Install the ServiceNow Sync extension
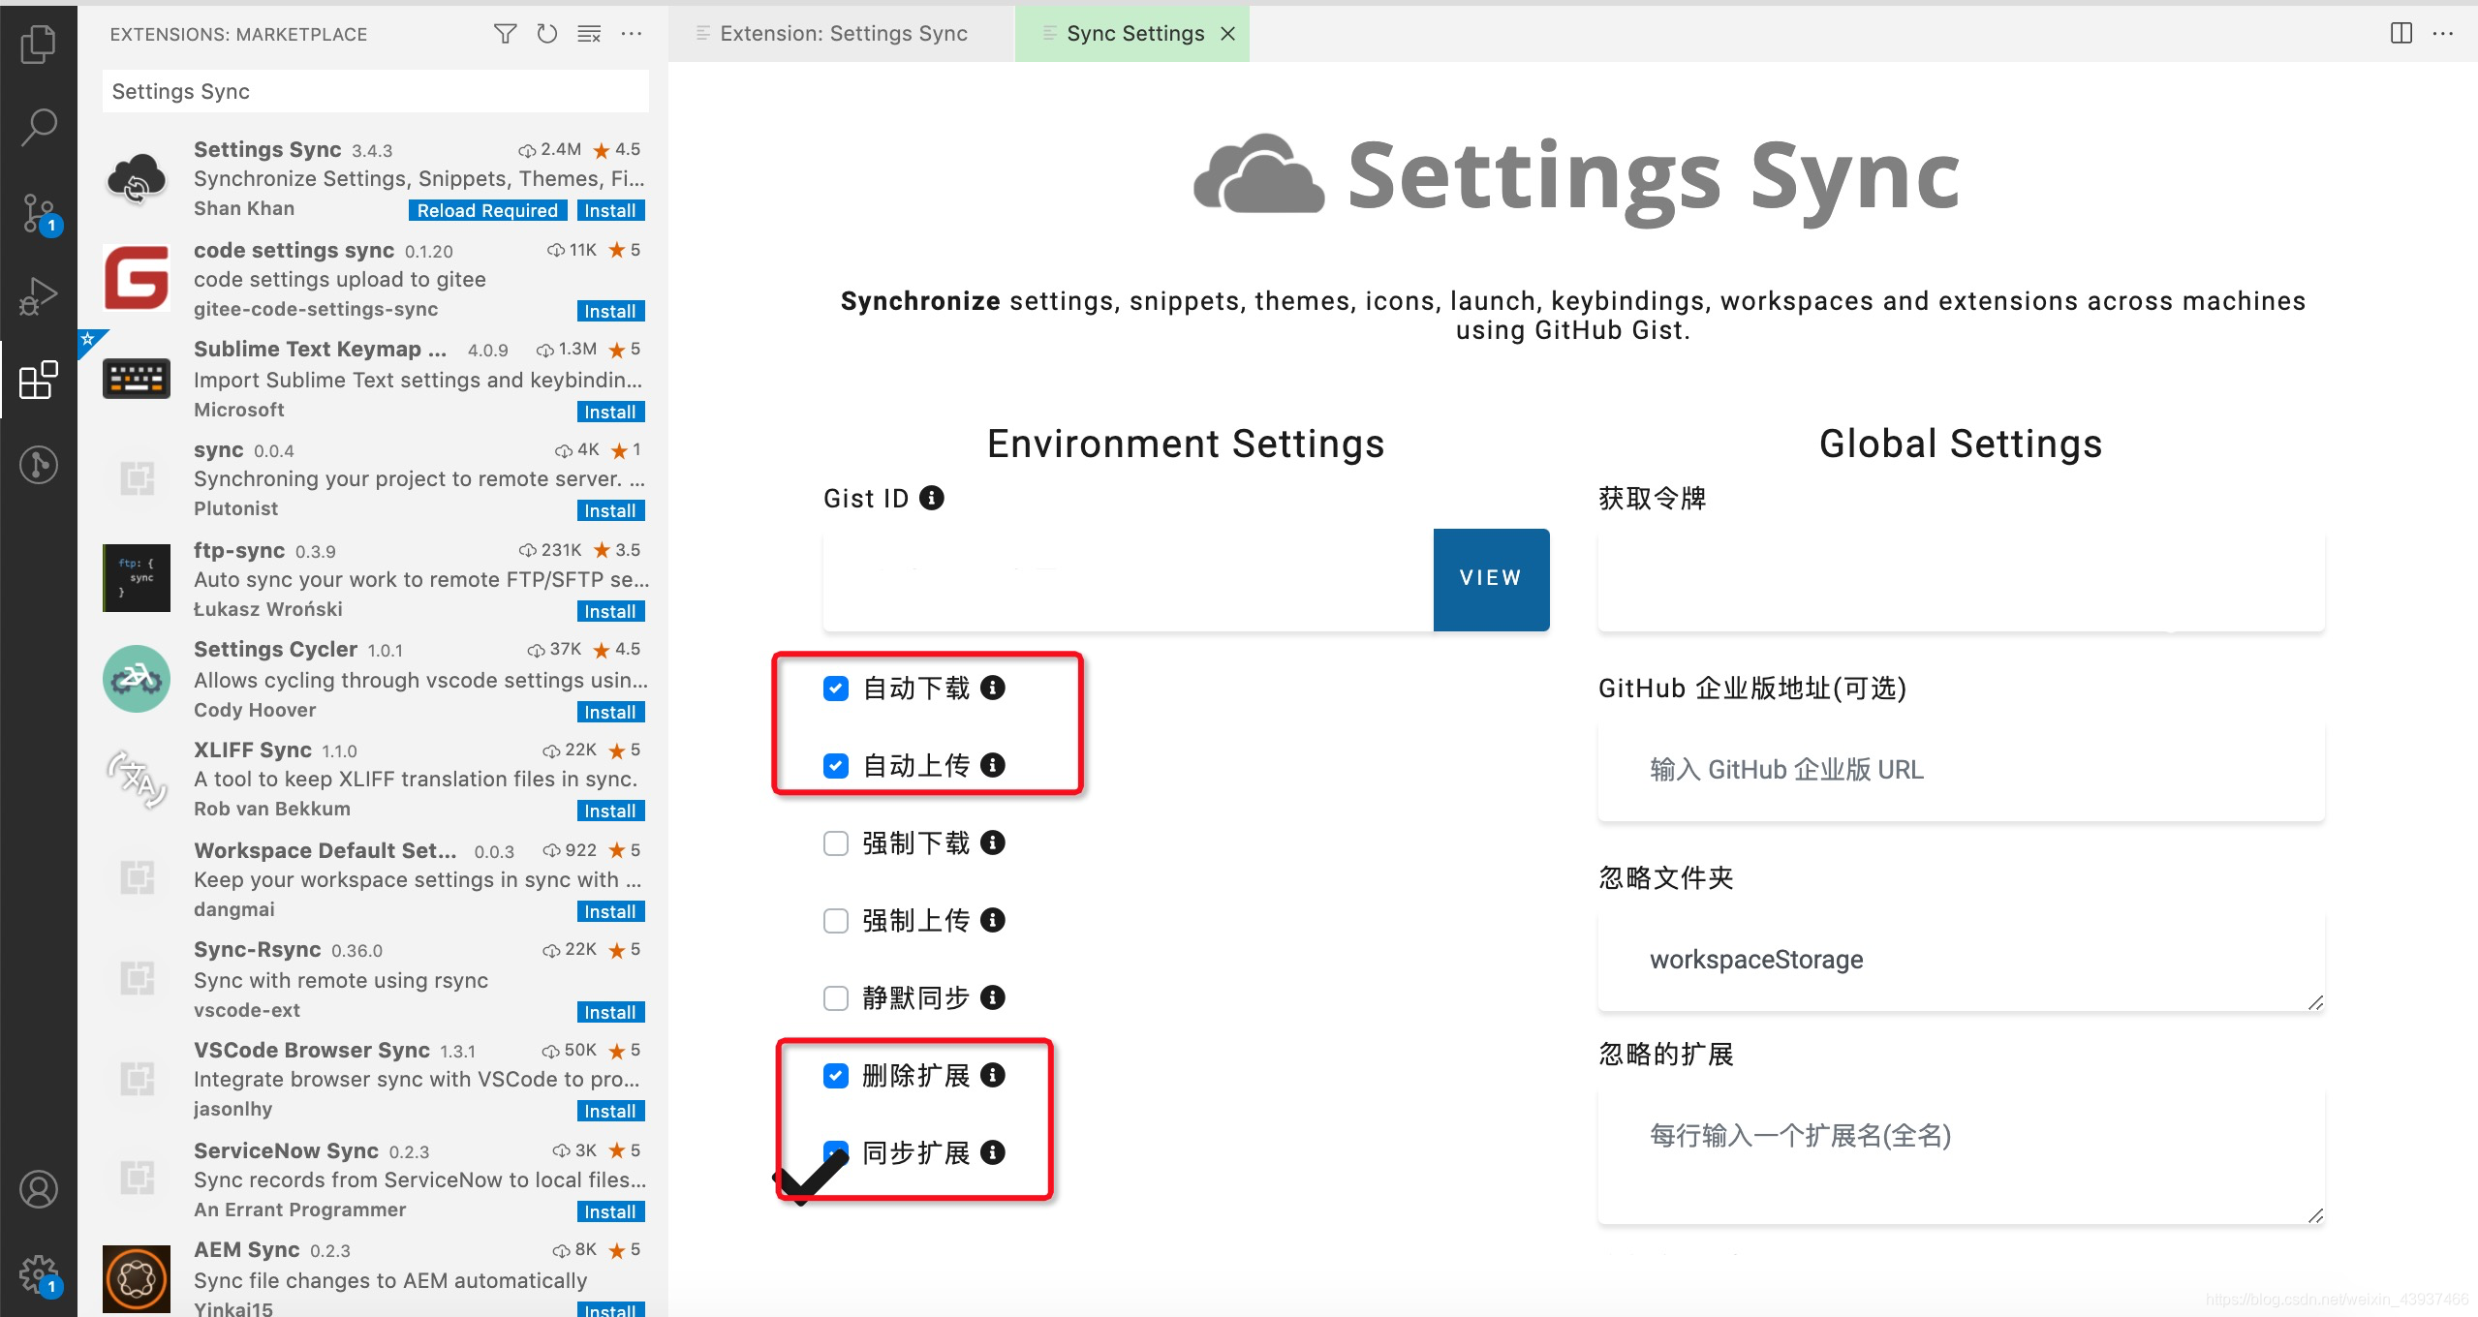The height and width of the screenshot is (1317, 2478). tap(610, 1211)
